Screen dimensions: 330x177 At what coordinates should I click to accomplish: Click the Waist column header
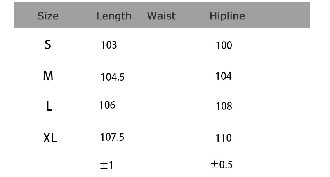161,16
